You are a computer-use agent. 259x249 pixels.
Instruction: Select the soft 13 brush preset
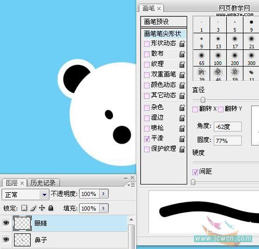[218, 42]
